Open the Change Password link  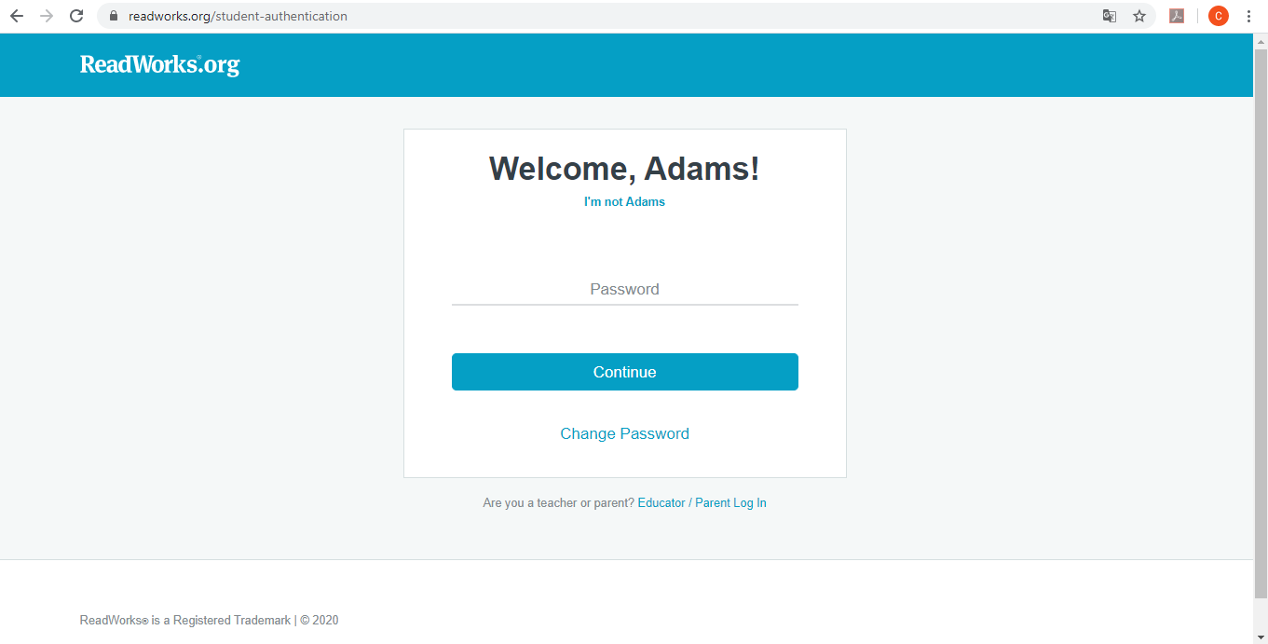pos(624,433)
